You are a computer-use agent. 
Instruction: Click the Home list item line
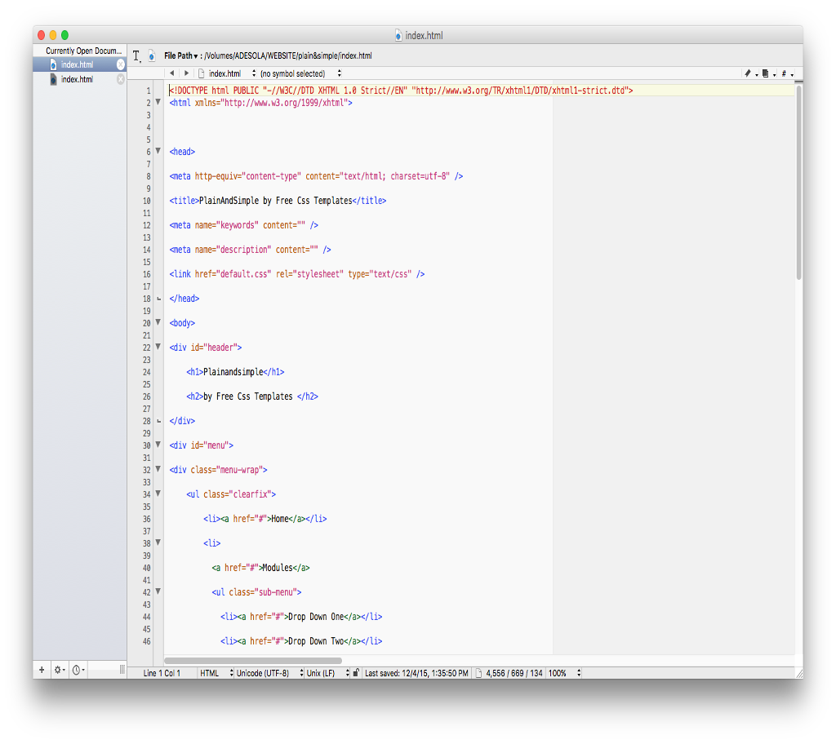[265, 519]
